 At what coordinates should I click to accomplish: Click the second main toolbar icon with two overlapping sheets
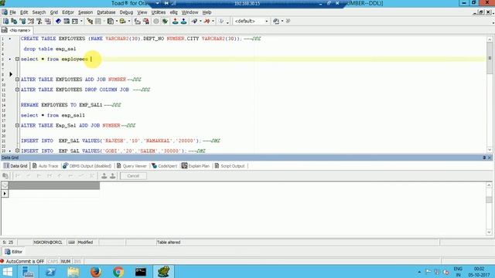[x=14, y=21]
